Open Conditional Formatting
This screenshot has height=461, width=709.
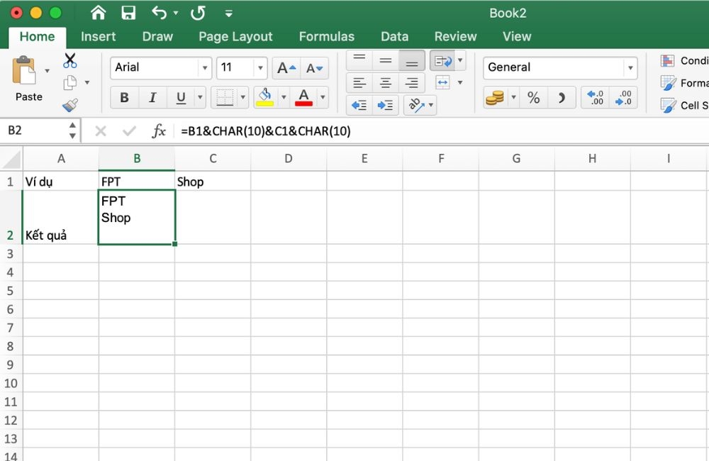[x=684, y=60]
